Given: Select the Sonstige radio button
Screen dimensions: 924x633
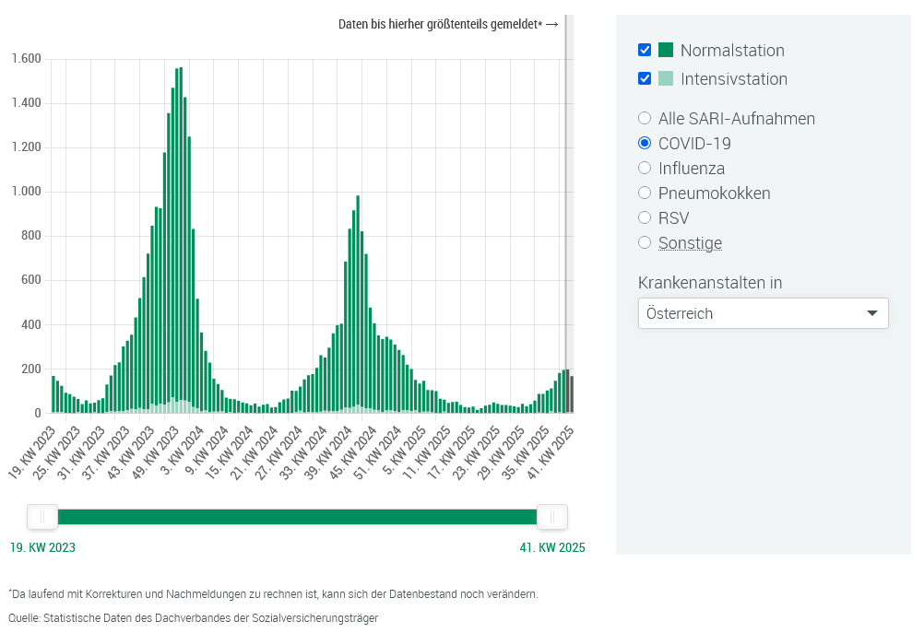Looking at the screenshot, I should (x=645, y=243).
